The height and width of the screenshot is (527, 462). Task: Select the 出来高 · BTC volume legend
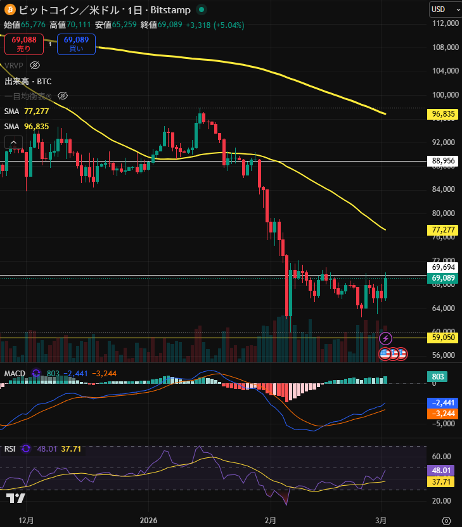(x=28, y=81)
